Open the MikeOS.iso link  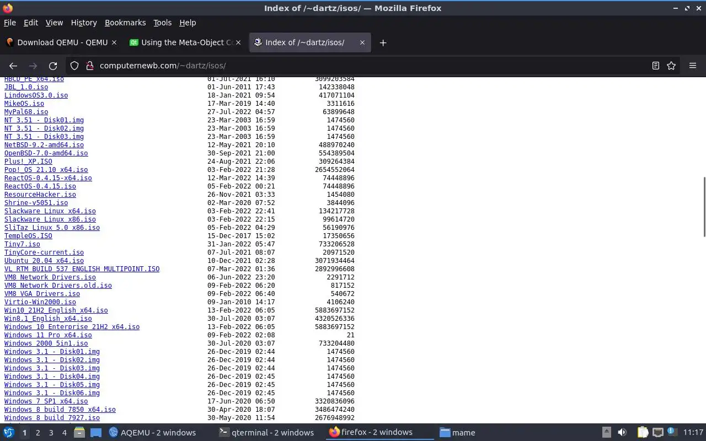[x=24, y=104]
